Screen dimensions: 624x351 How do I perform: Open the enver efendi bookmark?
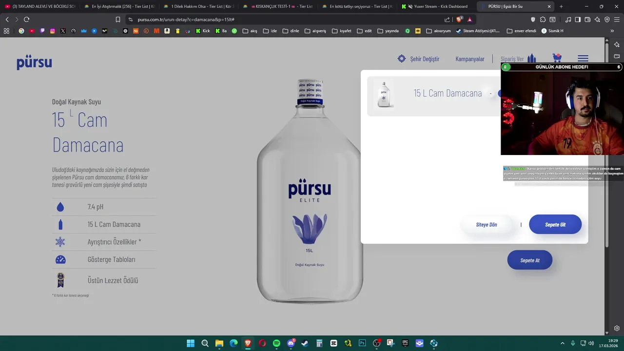[x=521, y=31]
